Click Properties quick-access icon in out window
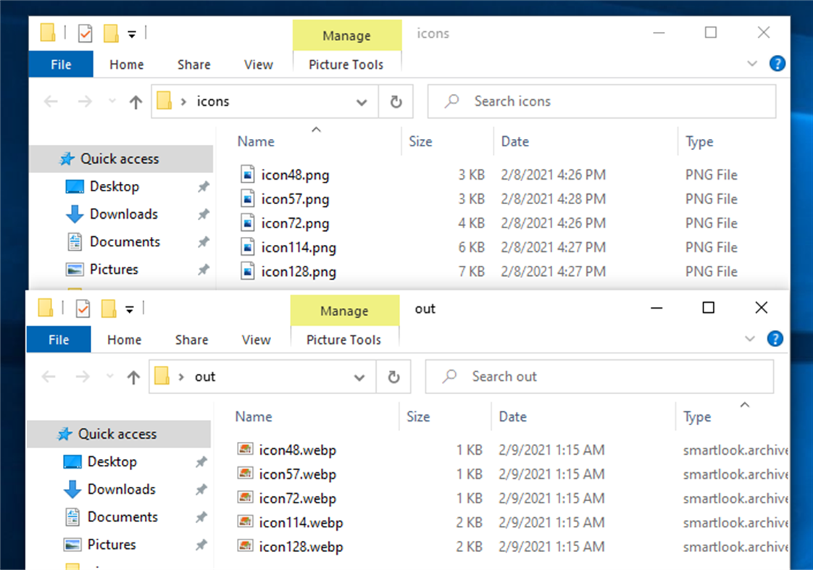Screen dimensions: 813x570 83,309
